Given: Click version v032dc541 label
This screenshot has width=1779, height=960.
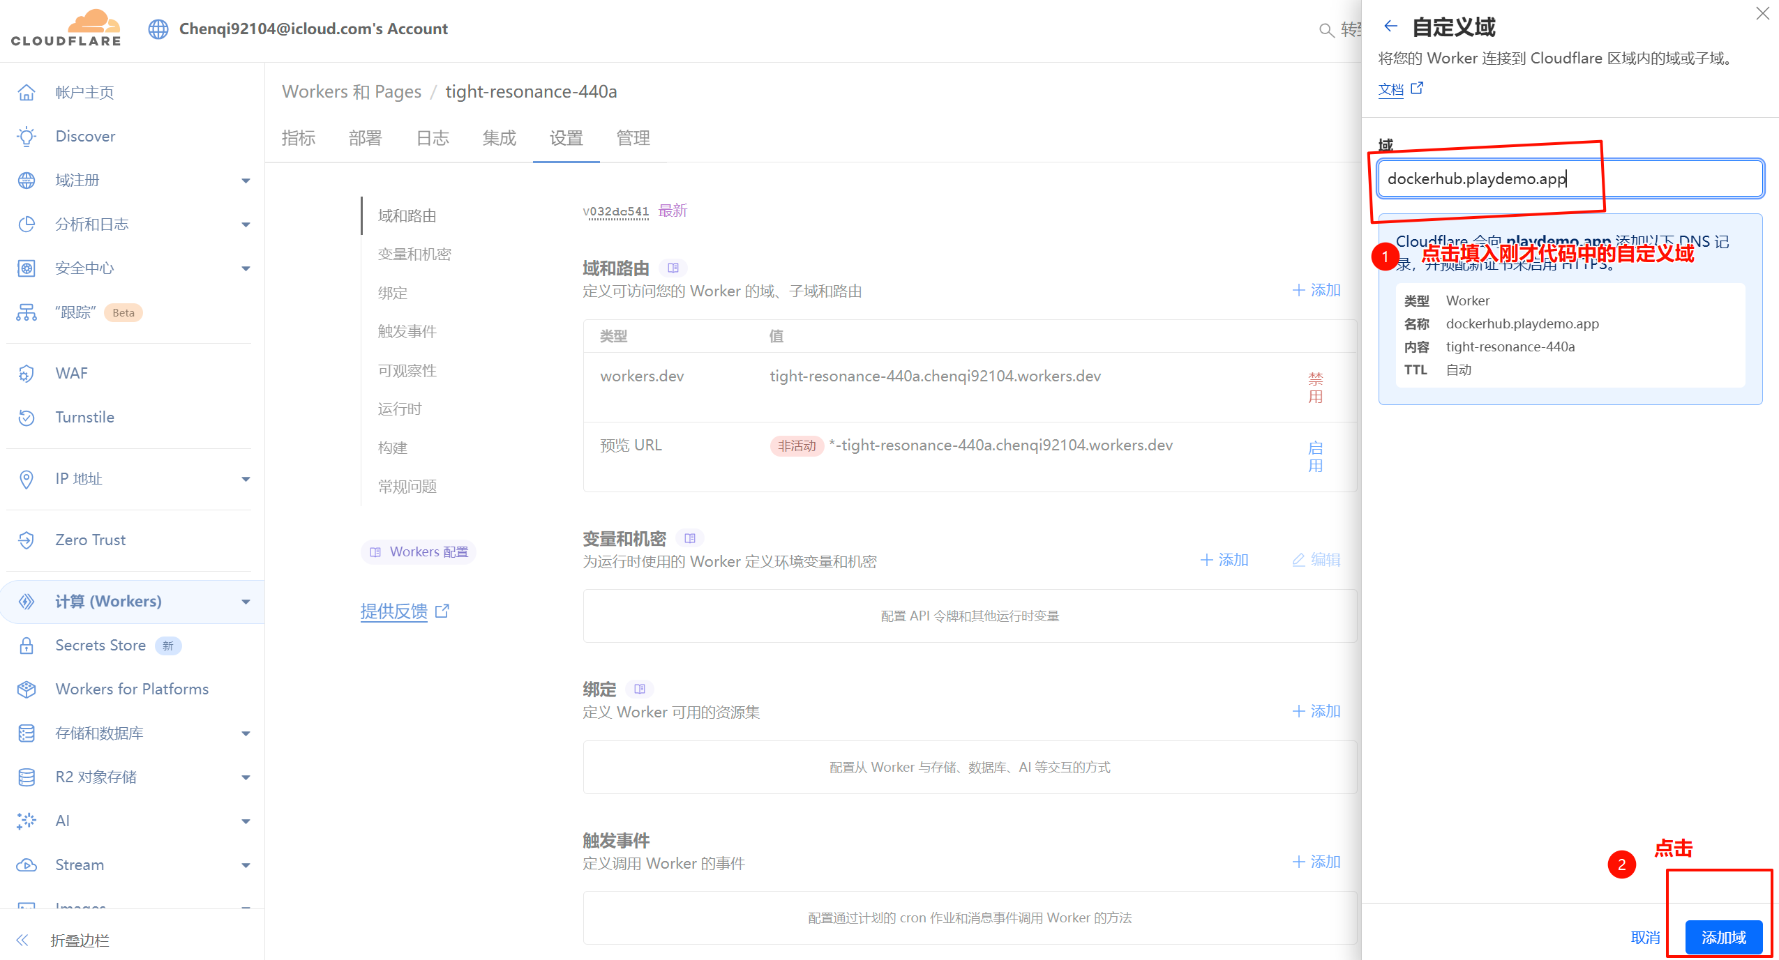Looking at the screenshot, I should point(616,211).
